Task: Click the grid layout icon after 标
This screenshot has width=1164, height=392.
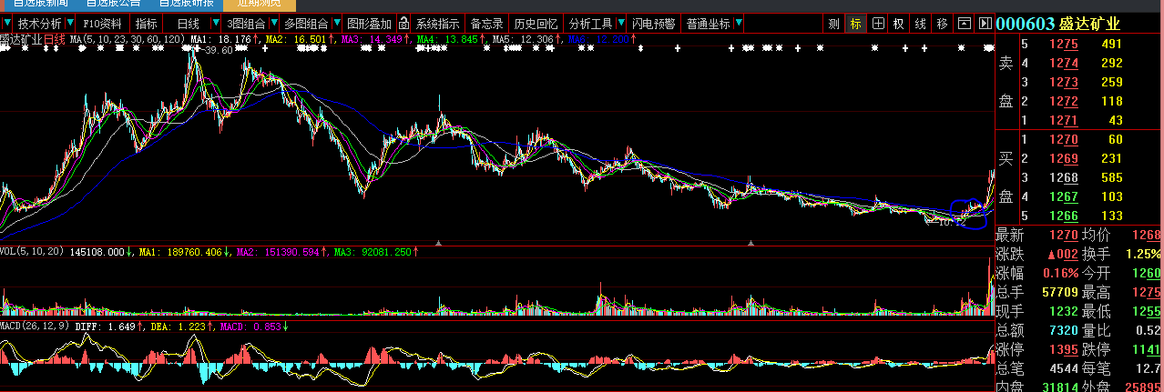Action: click(x=877, y=24)
